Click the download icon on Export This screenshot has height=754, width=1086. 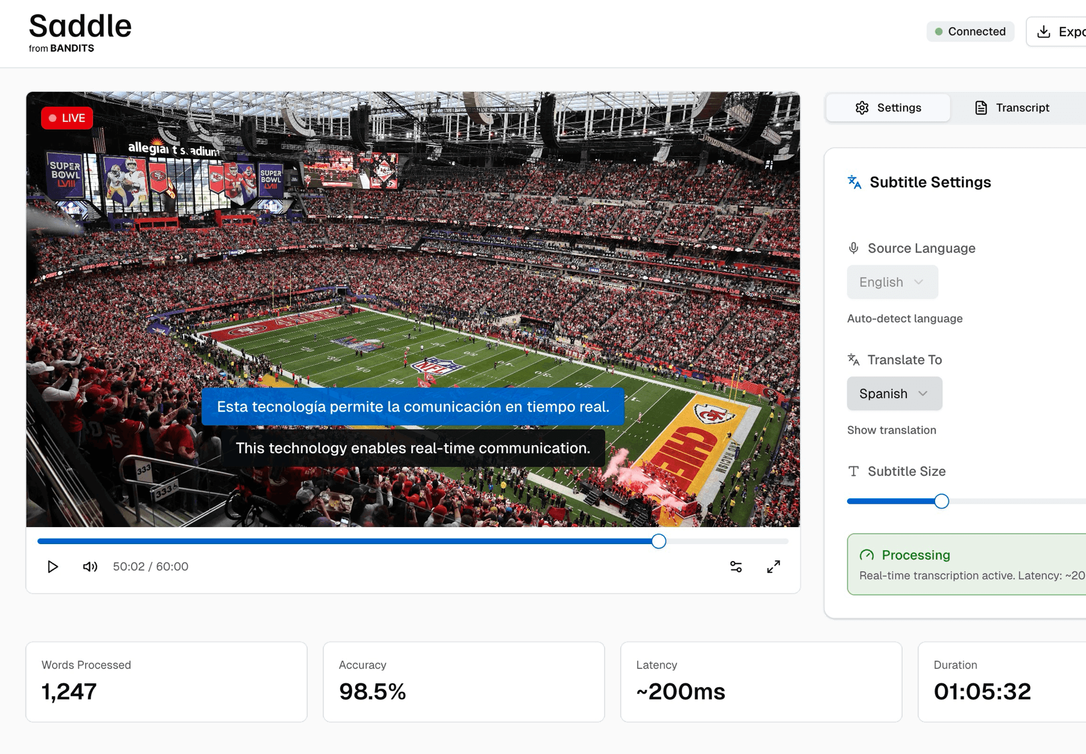1043,31
